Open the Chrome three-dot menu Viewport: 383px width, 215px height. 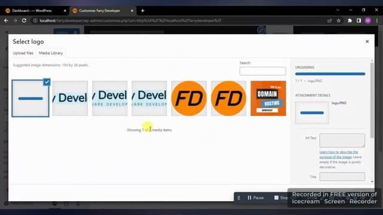click(377, 21)
